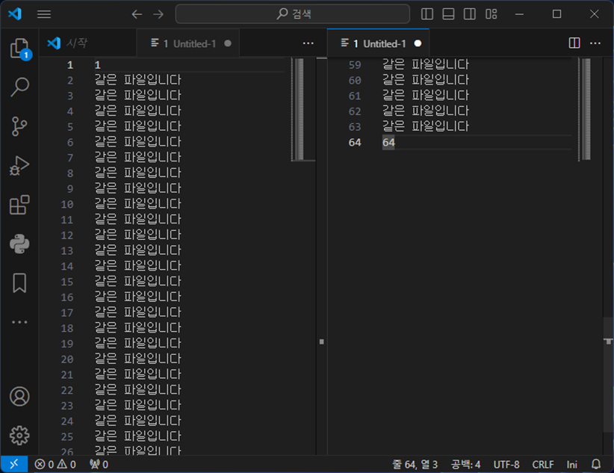
Task: Click text on line 63 in right editor
Action: (426, 126)
